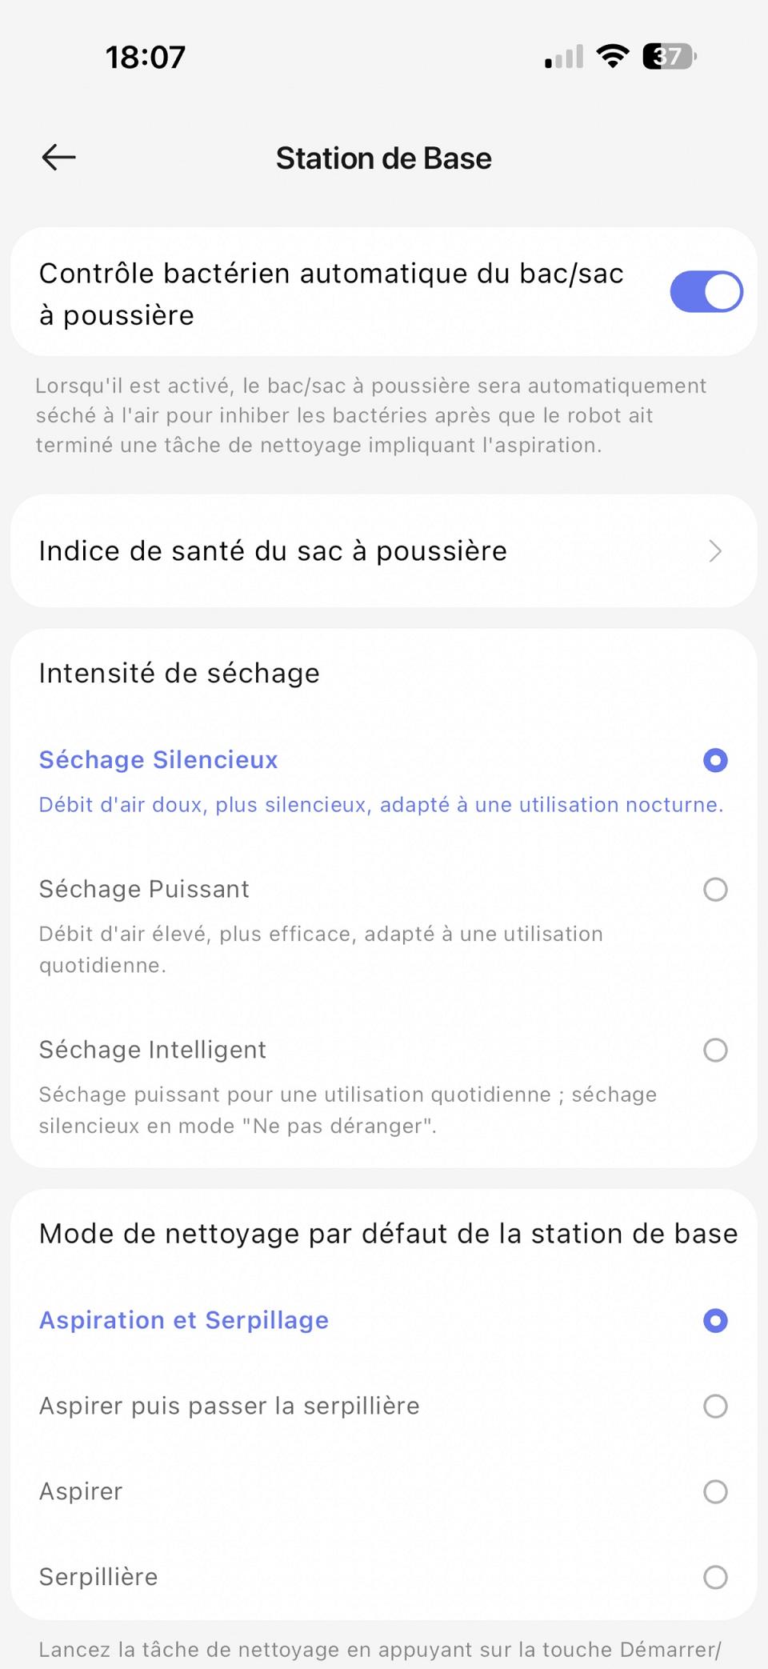Tap the 18:07 clock in status bar
The image size is (768, 1669).
[x=146, y=57]
